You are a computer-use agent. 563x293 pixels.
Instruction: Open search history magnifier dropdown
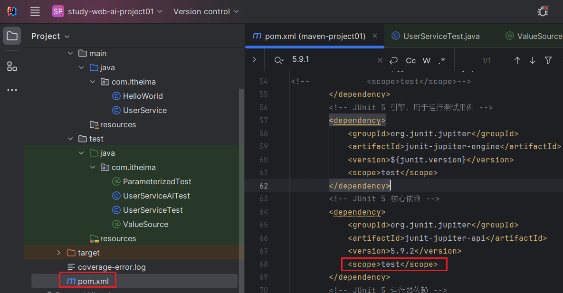[x=278, y=60]
